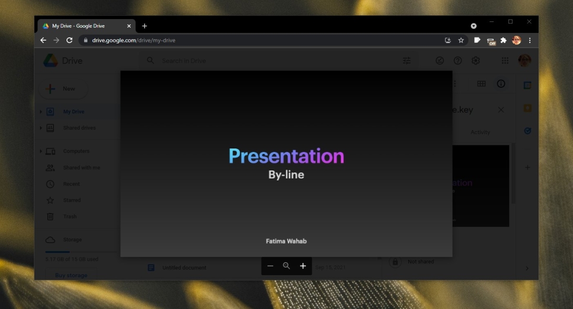Click the install app icon in address bar
The width and height of the screenshot is (573, 309).
[x=448, y=41]
